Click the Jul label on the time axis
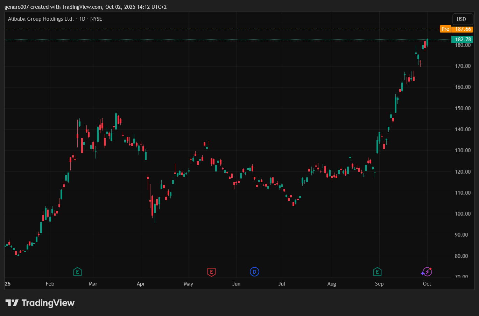The height and width of the screenshot is (316, 479). pos(282,284)
